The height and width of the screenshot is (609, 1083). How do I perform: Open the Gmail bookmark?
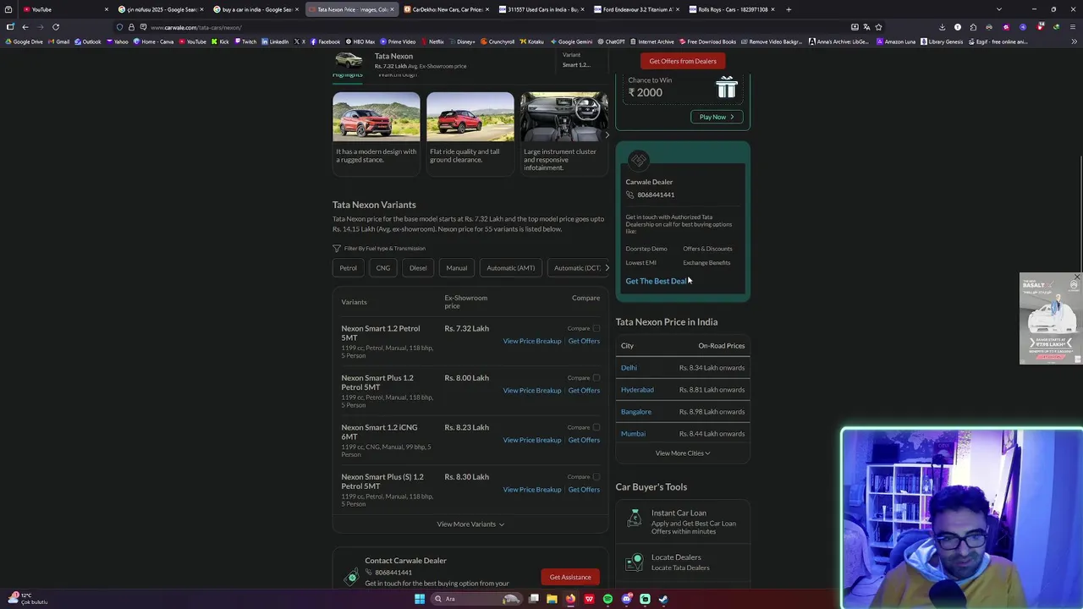tap(58, 41)
